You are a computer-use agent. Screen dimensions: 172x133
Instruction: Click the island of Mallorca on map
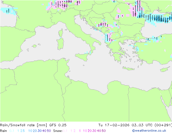(x=34, y=46)
